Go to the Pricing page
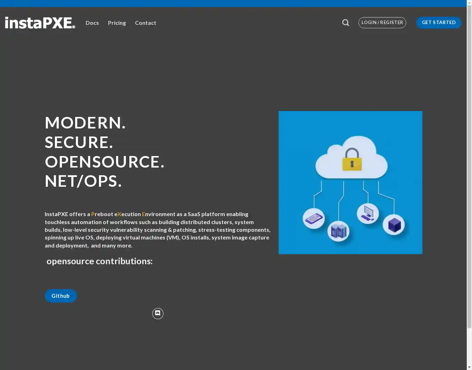472x370 pixels. point(117,23)
